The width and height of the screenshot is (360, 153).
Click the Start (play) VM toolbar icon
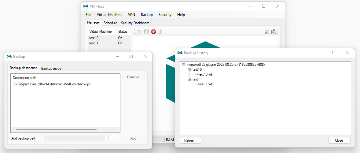(139, 32)
